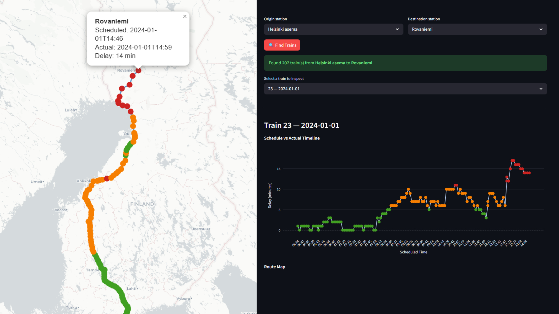Click the chevron arrow of Origin station
Screen dimensions: 559x314
pos(397,29)
